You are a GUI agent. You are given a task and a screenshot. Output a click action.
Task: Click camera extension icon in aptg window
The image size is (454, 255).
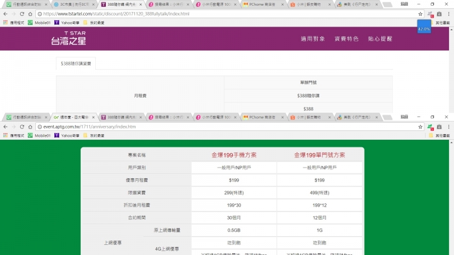439,127
